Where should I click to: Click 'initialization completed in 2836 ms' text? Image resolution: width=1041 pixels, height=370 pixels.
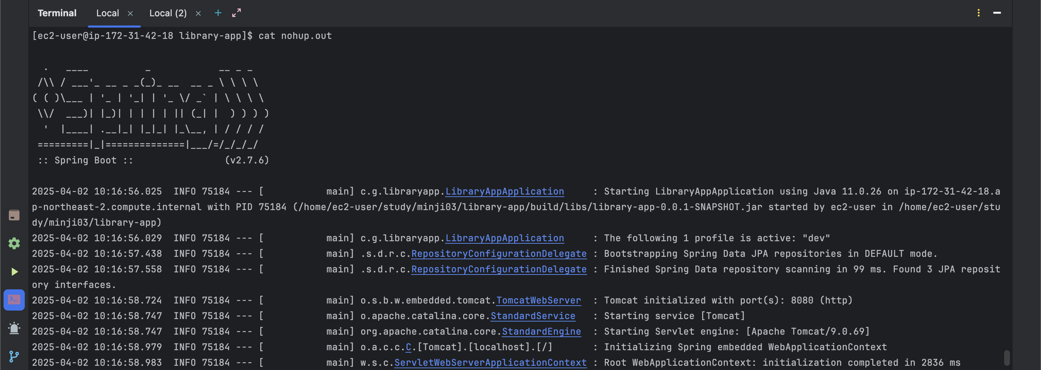coord(861,363)
